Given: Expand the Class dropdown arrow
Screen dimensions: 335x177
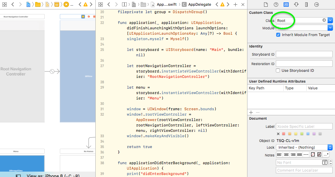Looking at the screenshot, I should [330, 21].
